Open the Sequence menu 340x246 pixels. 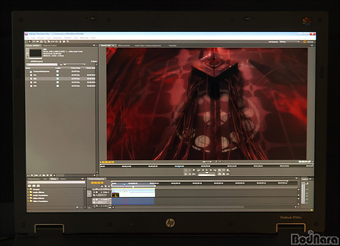57,38
